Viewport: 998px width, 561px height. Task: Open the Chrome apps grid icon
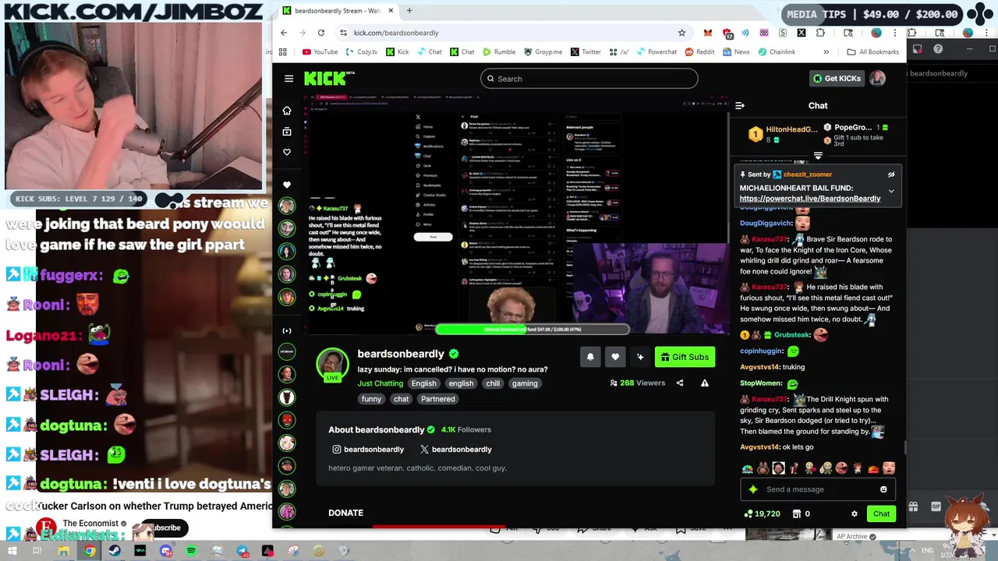[283, 52]
